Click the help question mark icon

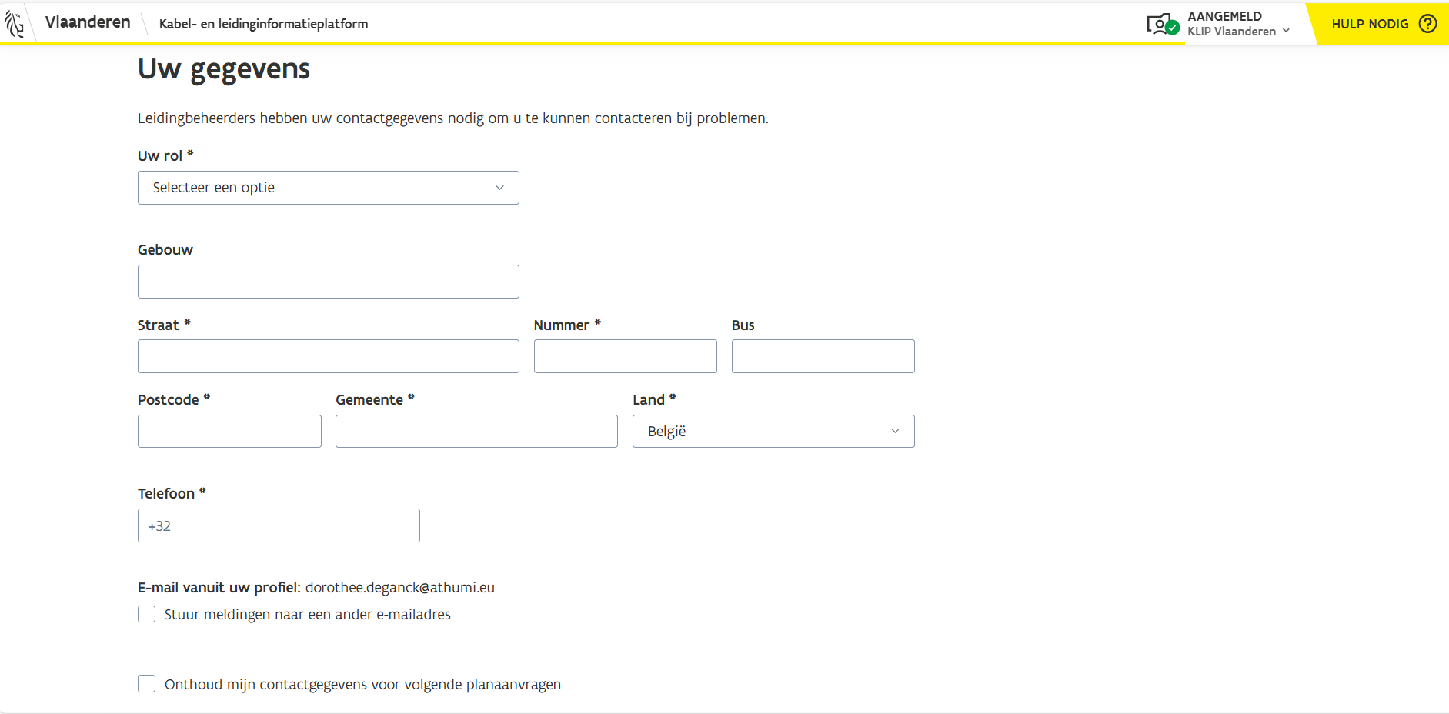pos(1427,24)
